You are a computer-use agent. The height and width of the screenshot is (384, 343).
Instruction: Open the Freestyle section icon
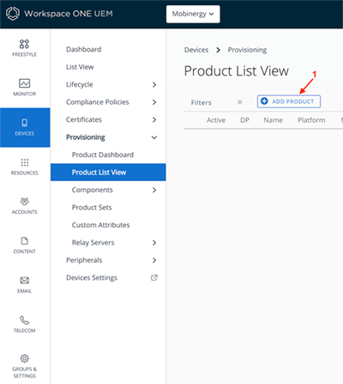tap(24, 44)
